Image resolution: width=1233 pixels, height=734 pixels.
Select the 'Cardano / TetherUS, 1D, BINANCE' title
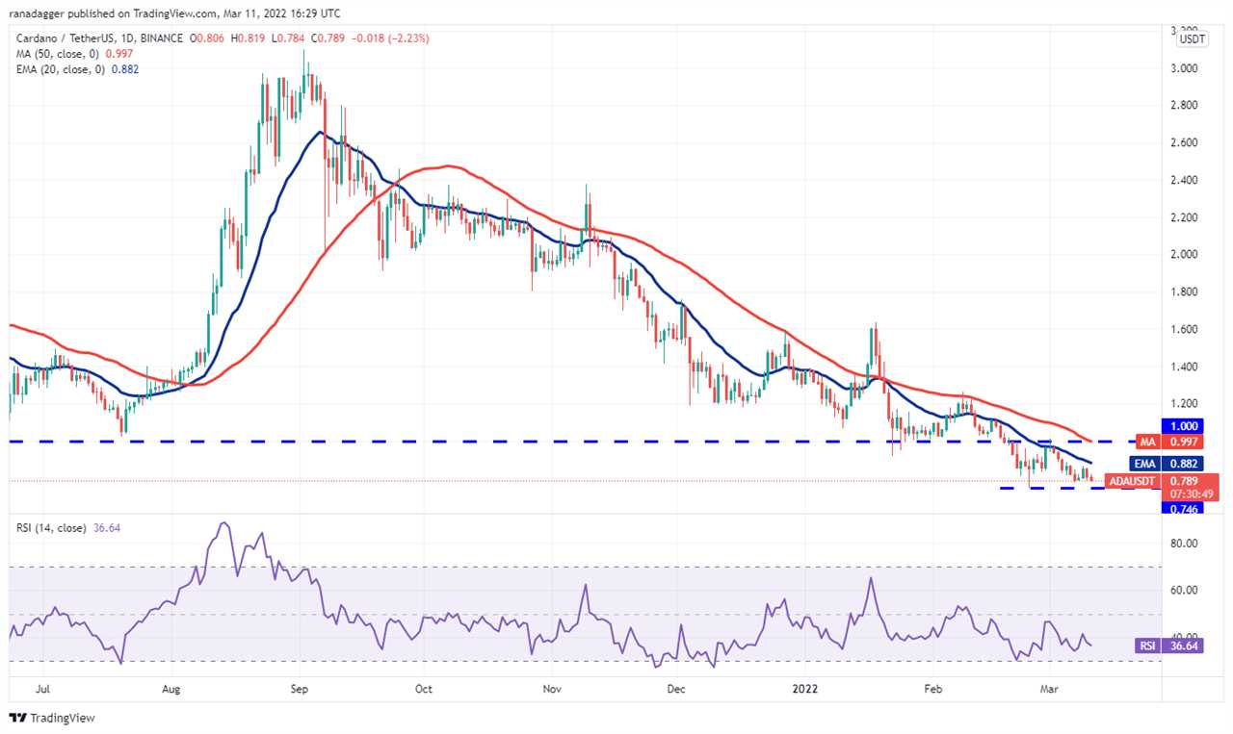point(101,38)
